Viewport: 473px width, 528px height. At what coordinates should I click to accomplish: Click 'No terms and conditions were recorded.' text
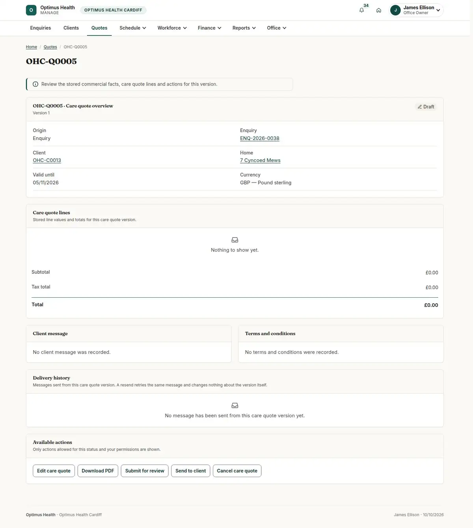(x=292, y=352)
